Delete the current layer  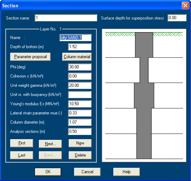click(x=80, y=155)
